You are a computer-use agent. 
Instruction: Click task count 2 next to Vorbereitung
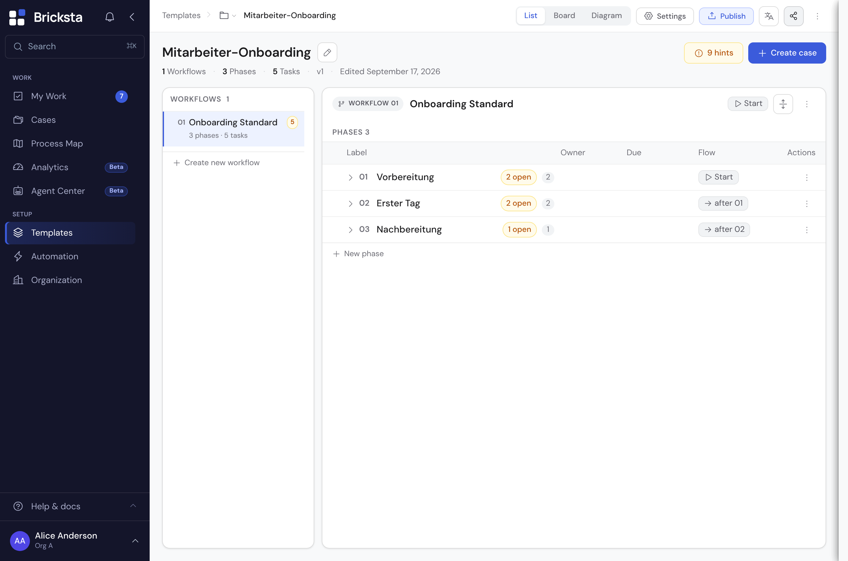point(548,177)
